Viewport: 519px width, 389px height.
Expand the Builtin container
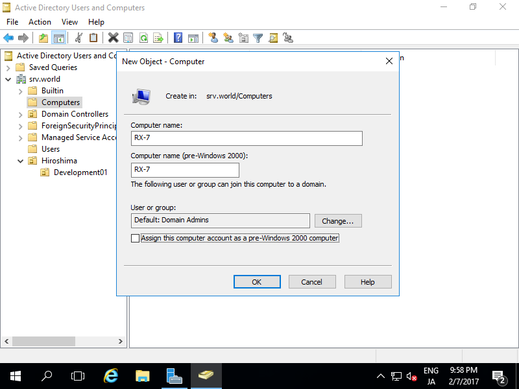pos(21,91)
